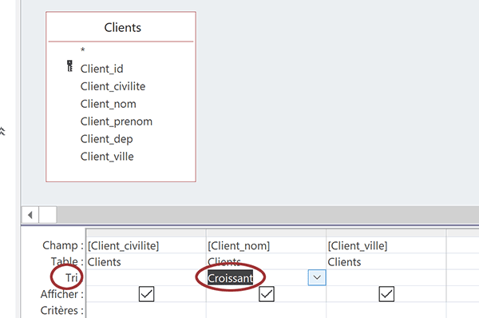Click the [Client_civilite] Champ cell
The height and width of the screenshot is (318, 479).
[146, 245]
